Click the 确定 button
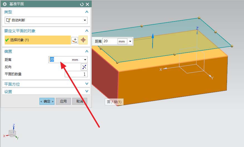This screenshot has width=244, height=147. coord(47,101)
